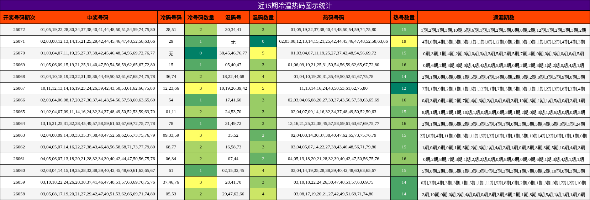Select issue number 26067
Viewport: 590px width, 200px height.
coord(19,88)
